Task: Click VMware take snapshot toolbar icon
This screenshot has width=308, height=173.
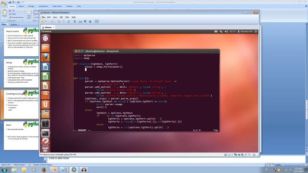Action: point(59,21)
